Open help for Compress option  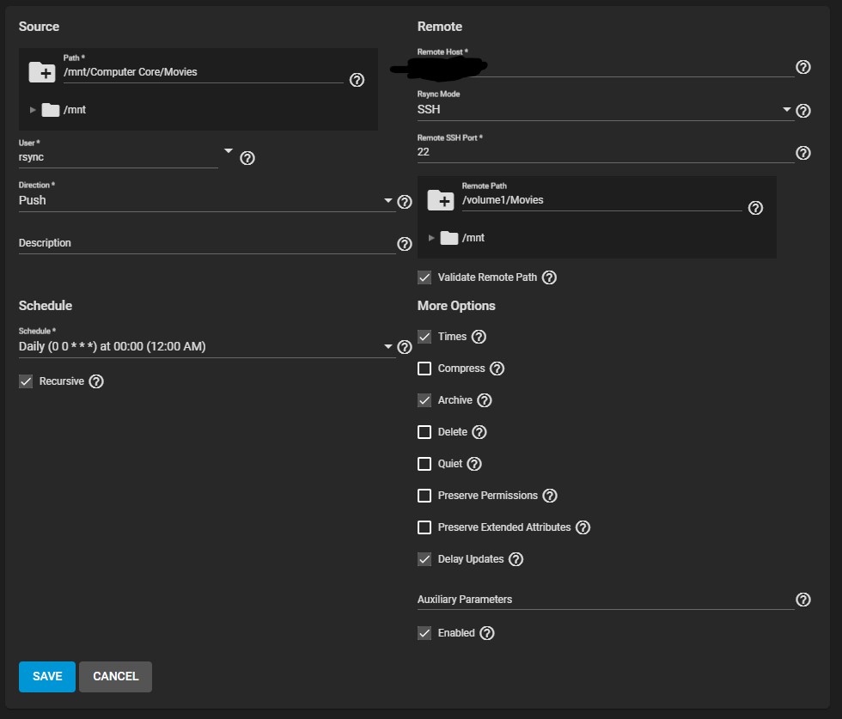tap(497, 369)
